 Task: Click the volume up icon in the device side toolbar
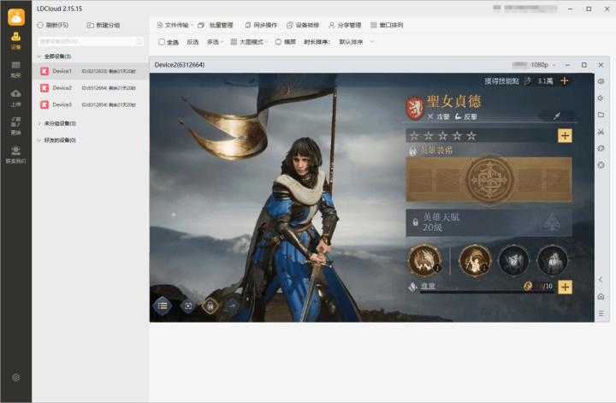coord(601,81)
